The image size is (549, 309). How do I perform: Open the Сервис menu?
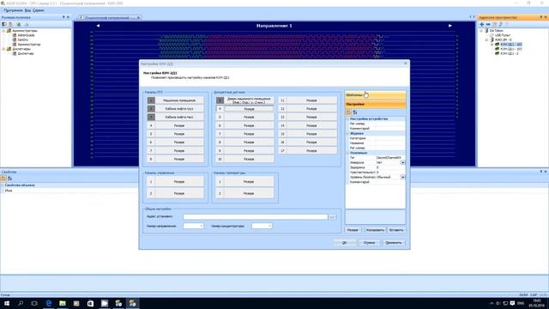pos(38,10)
